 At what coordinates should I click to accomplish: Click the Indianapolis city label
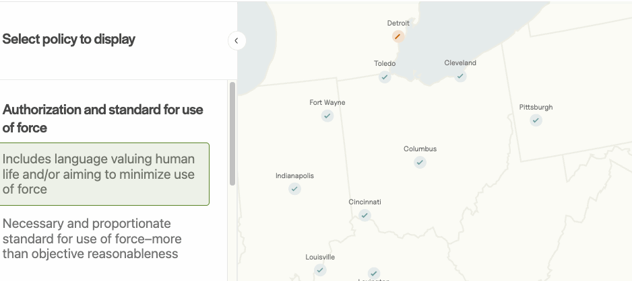(x=294, y=175)
